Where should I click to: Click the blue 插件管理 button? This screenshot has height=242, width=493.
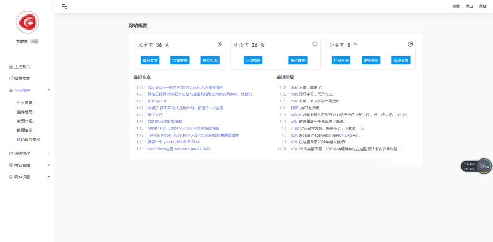(x=298, y=60)
